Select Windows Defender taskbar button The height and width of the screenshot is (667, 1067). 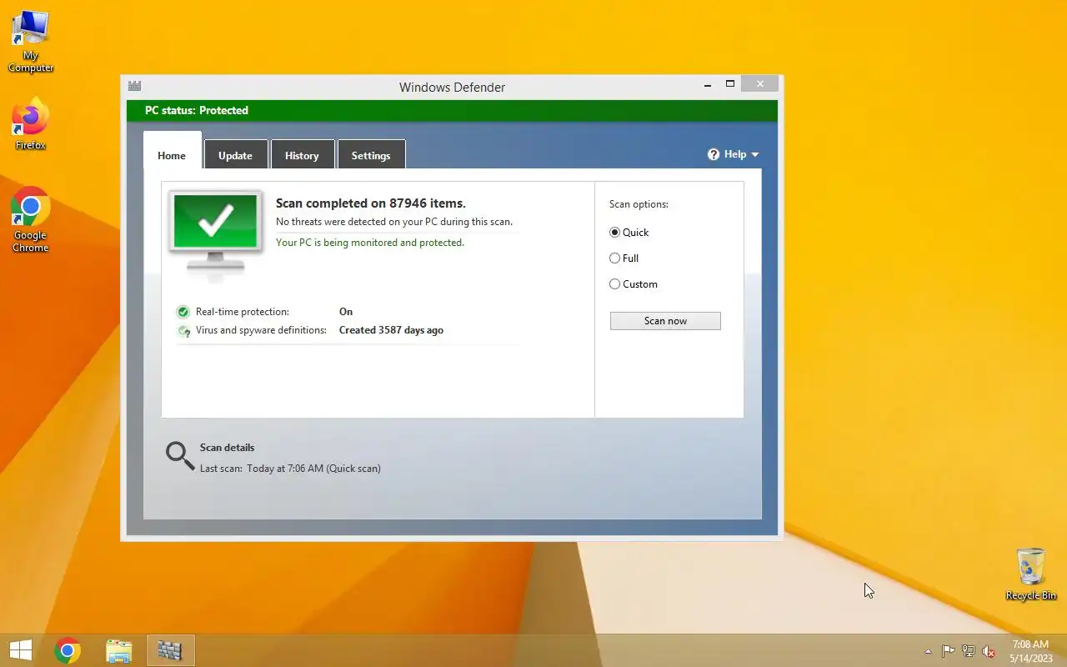[170, 650]
